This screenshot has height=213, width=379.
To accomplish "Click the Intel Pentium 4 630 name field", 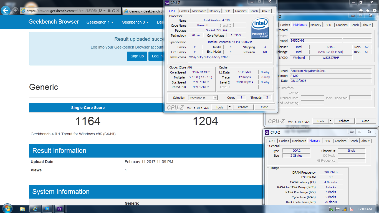I will click(x=217, y=20).
